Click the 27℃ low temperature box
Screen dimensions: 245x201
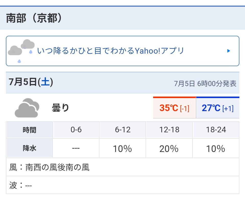218,108
